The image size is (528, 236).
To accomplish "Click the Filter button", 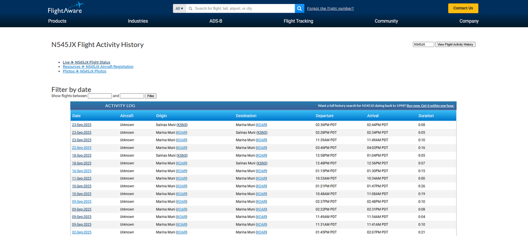I will click(x=151, y=96).
